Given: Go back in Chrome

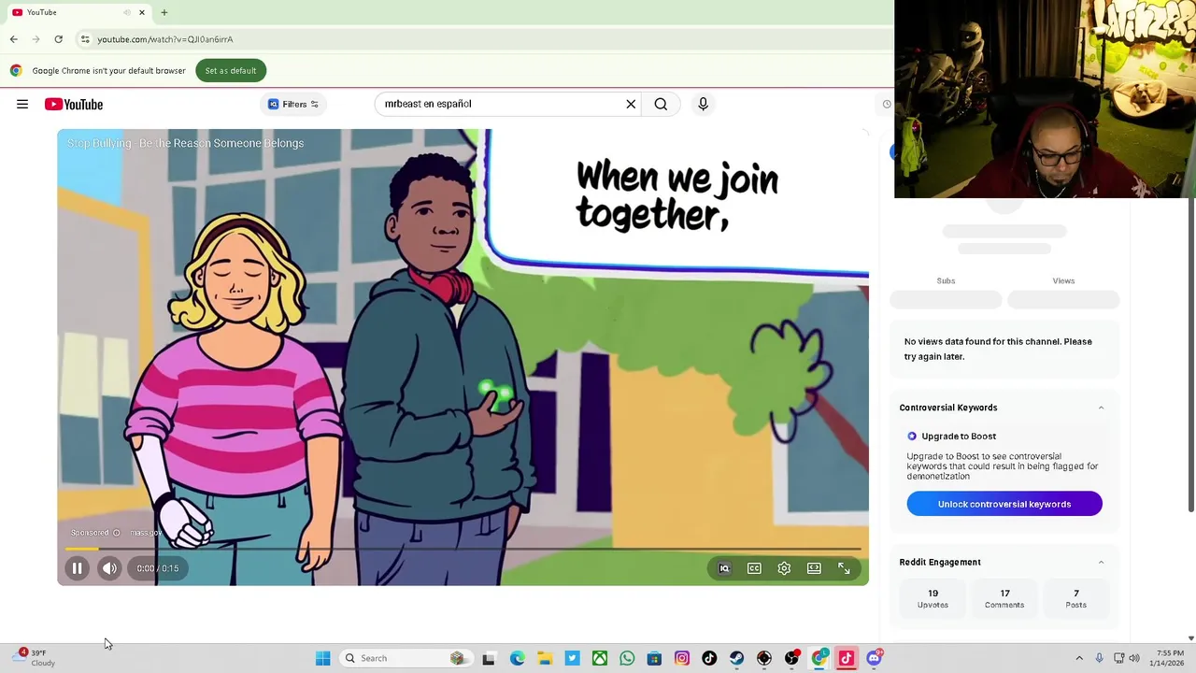Looking at the screenshot, I should (13, 39).
